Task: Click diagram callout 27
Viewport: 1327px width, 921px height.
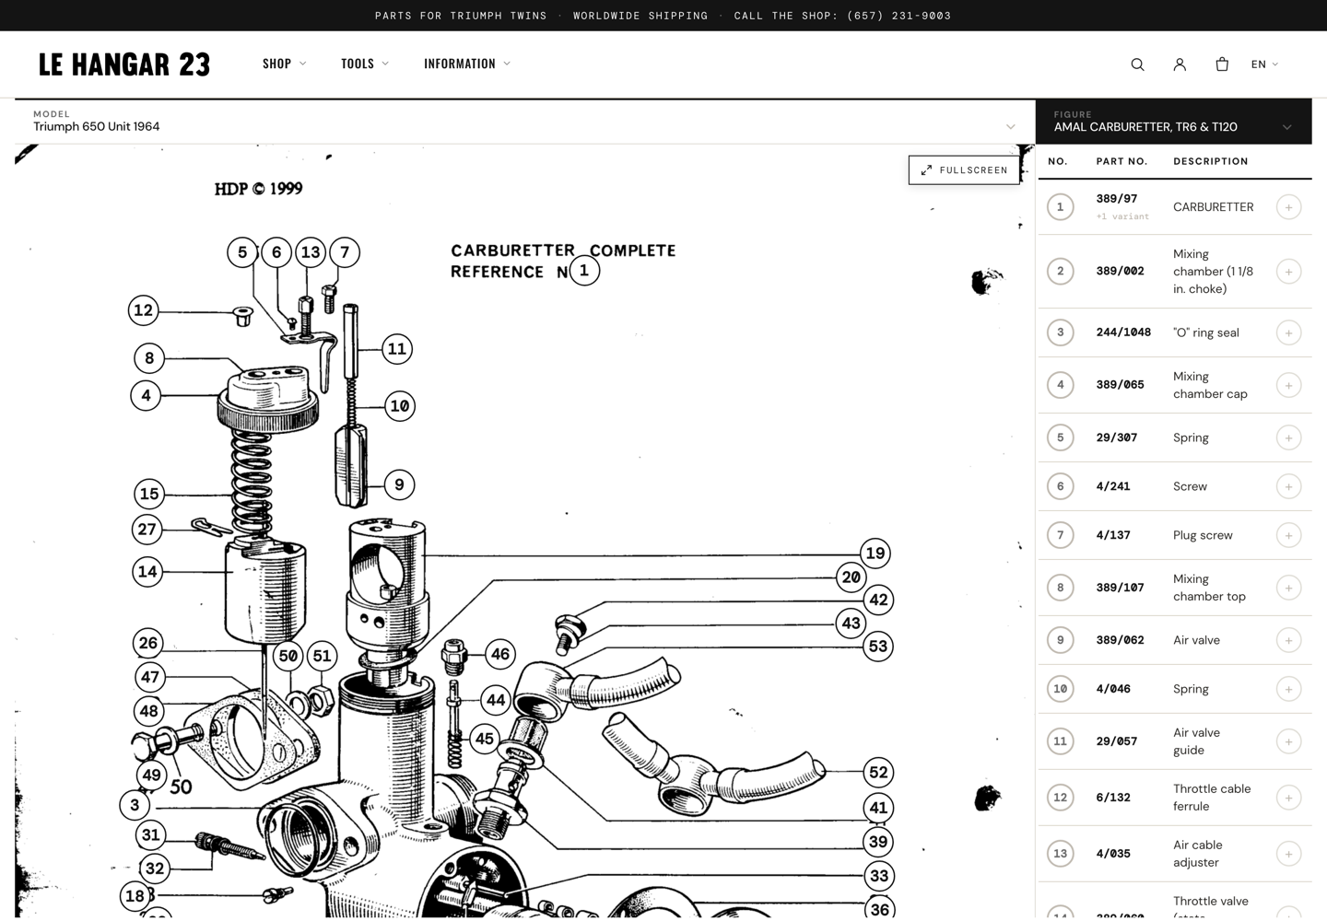Action: 147,530
